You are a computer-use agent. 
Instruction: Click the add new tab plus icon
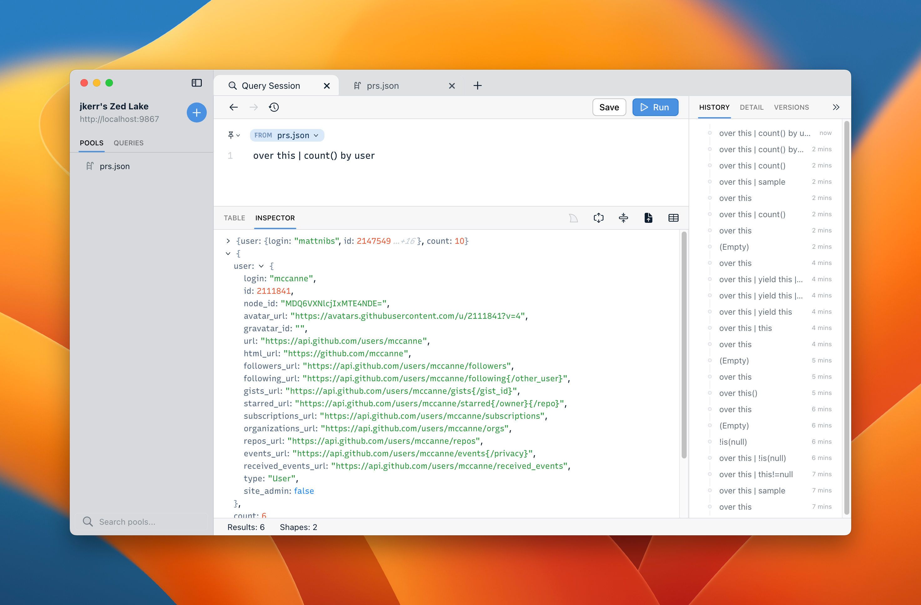click(x=477, y=85)
